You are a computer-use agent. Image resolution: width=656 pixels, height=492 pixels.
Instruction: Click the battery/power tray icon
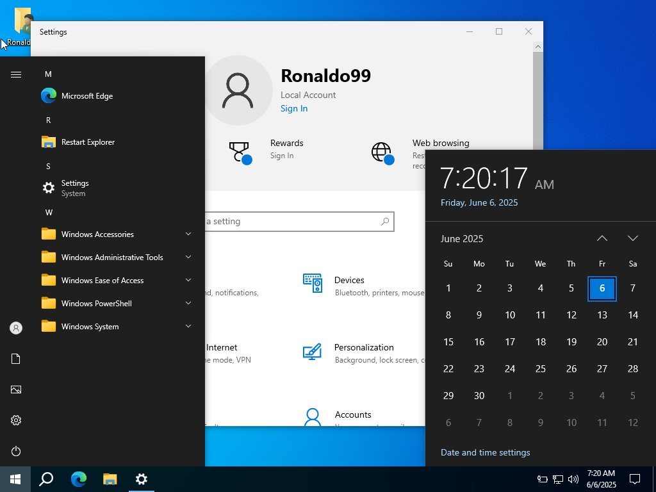click(543, 479)
